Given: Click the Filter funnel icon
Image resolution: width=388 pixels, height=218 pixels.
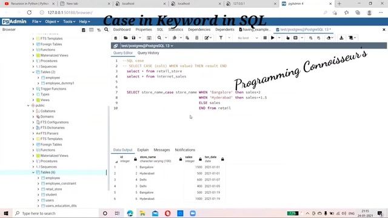Looking at the screenshot, I should (x=221, y=38).
